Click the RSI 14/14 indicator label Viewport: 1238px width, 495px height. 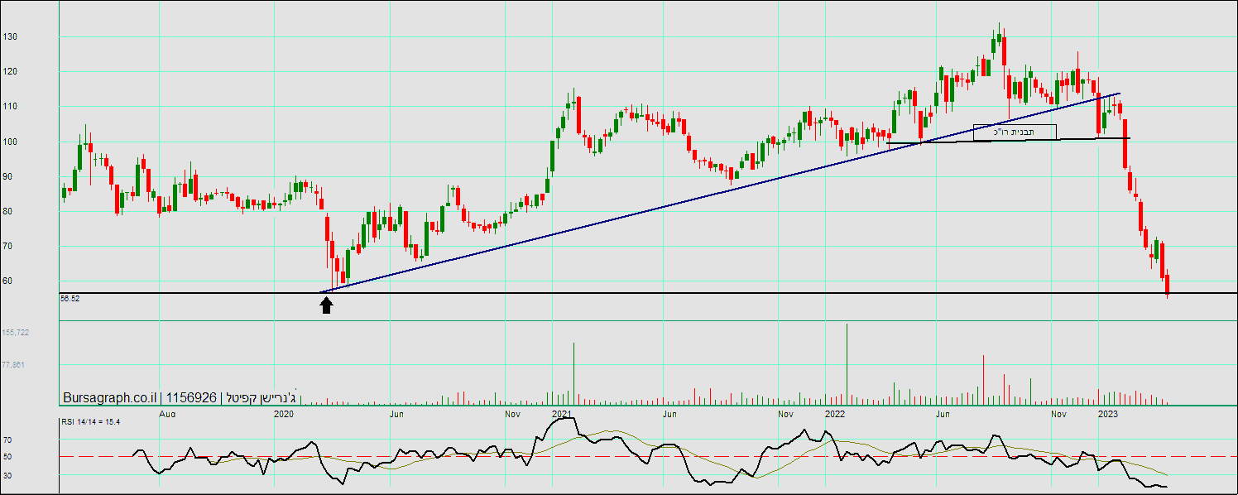click(91, 422)
